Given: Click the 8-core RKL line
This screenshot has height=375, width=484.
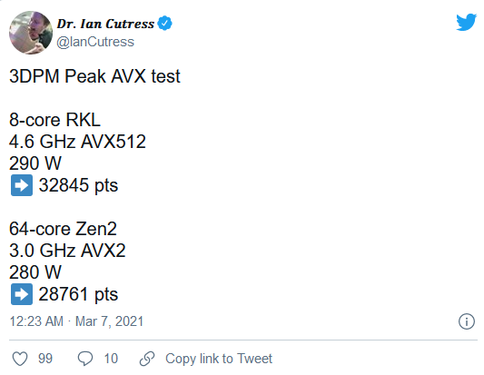Looking at the screenshot, I should tap(55, 120).
